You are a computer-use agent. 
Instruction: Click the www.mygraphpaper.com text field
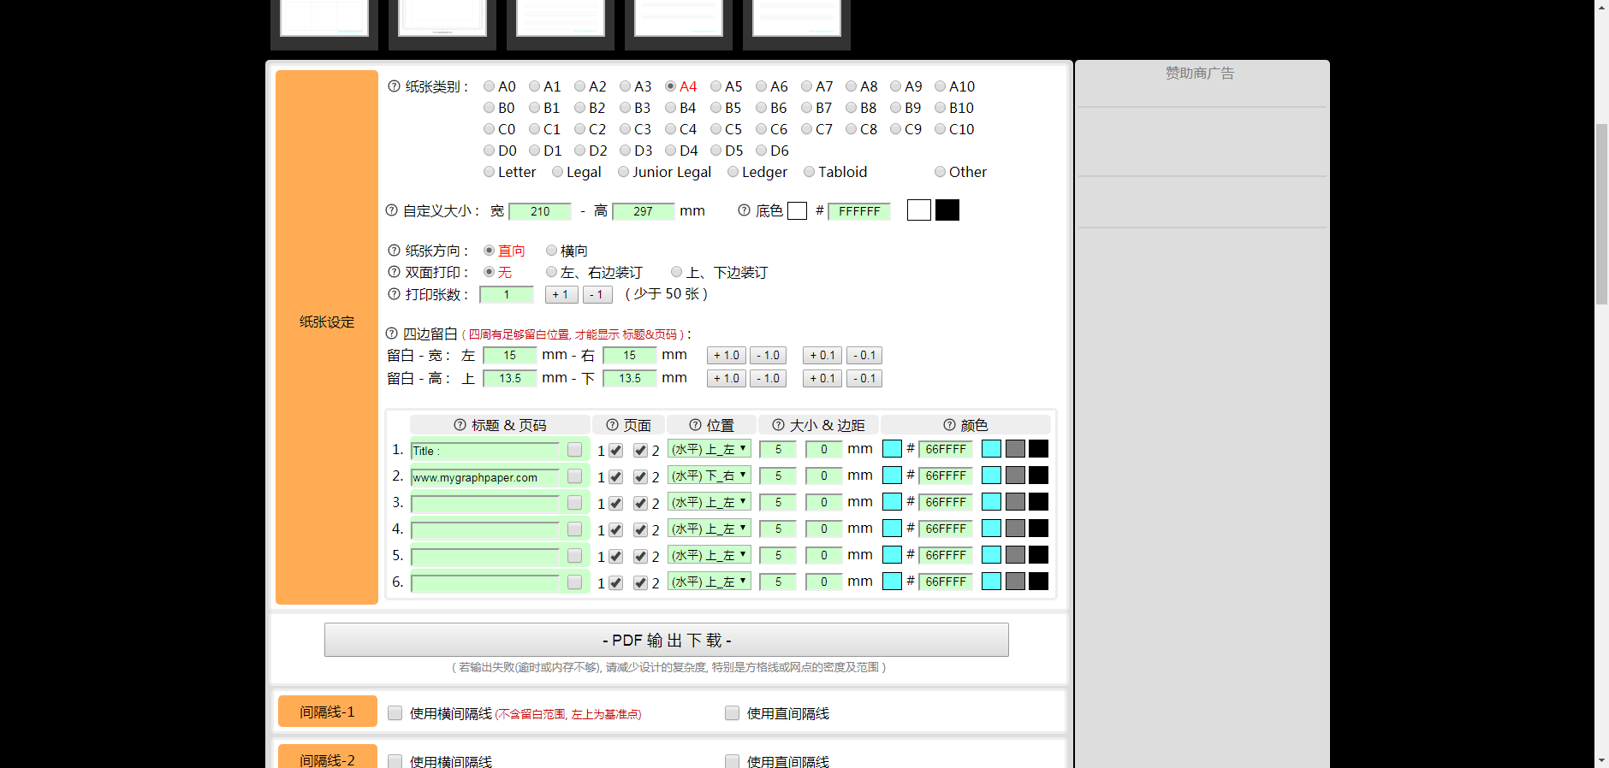coord(485,477)
